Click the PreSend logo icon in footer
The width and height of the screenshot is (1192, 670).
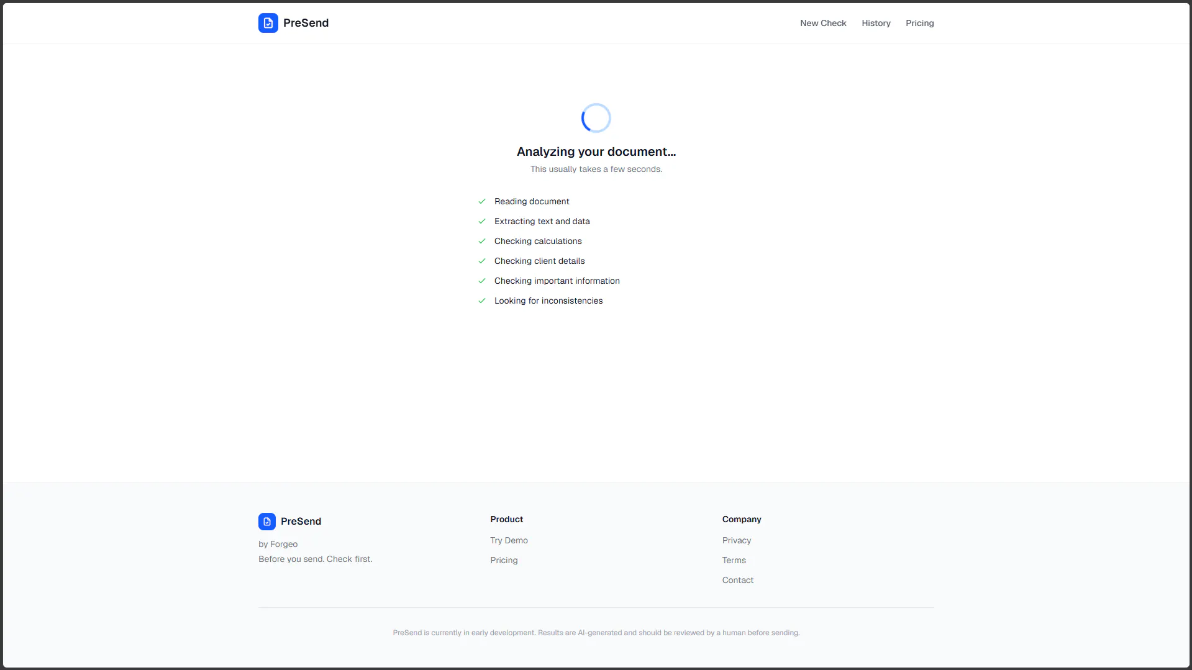click(267, 522)
